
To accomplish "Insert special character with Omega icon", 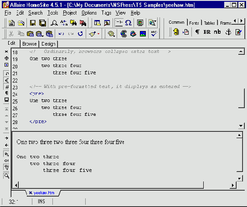I will (x=129, y=23).
